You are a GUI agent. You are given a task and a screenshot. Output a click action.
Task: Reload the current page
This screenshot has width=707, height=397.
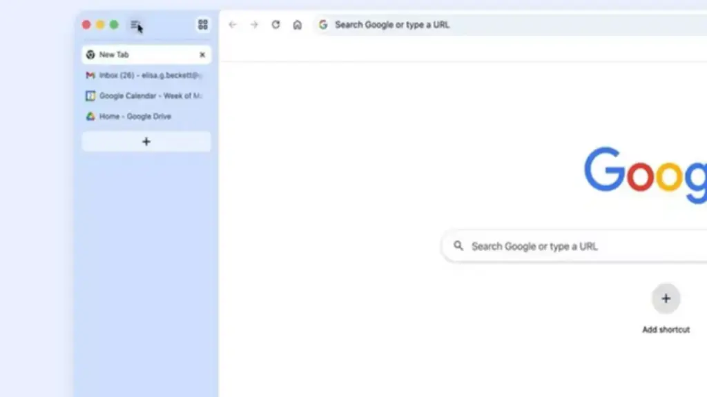[x=275, y=24]
